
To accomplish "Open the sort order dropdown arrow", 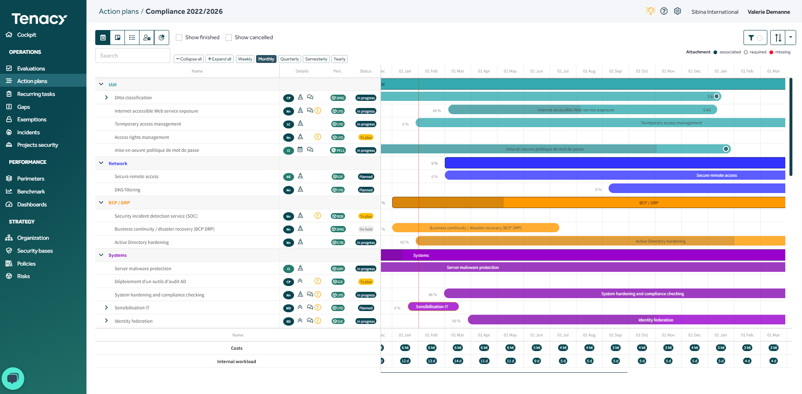I will (x=790, y=38).
